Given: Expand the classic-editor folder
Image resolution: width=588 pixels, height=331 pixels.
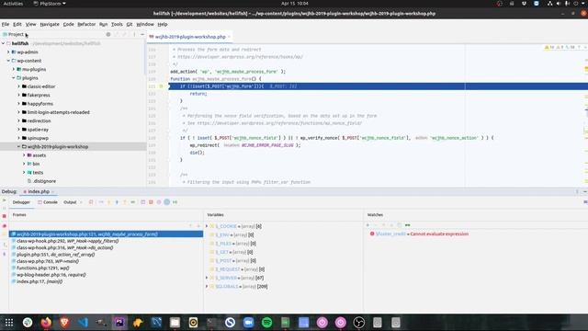Looking at the screenshot, I should pyautogui.click(x=19, y=86).
